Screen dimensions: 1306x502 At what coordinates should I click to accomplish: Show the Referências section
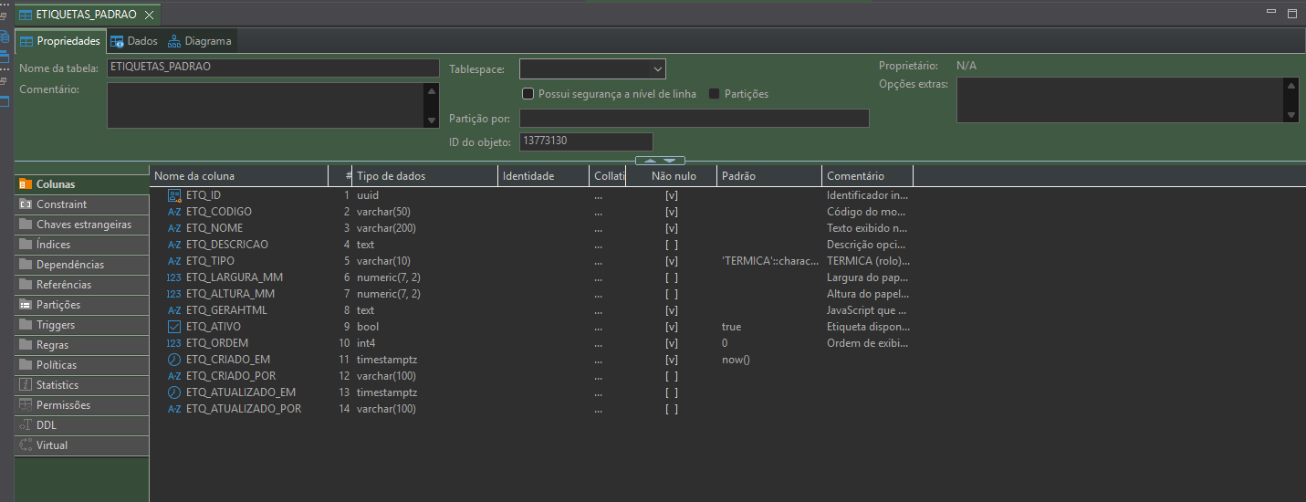(82, 285)
